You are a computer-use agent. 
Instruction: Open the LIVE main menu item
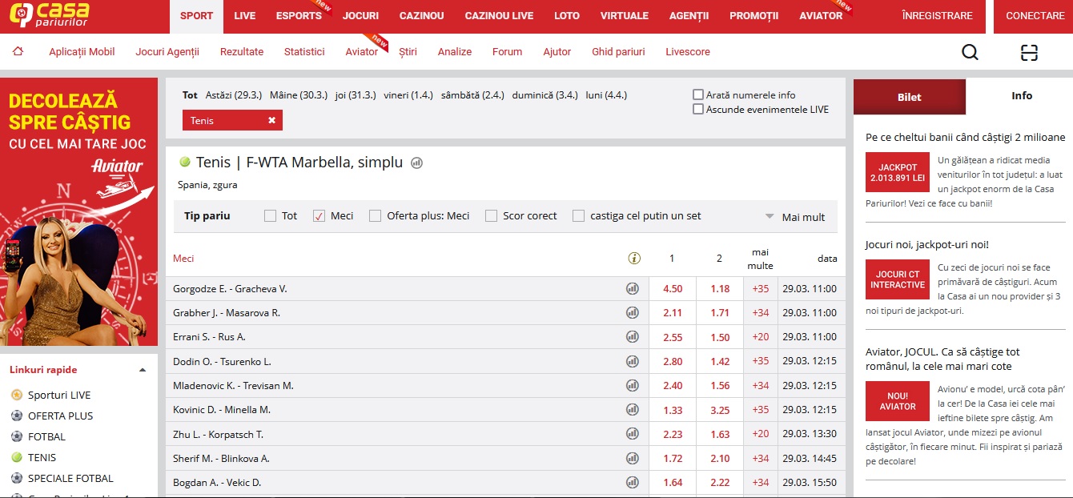[x=245, y=16]
